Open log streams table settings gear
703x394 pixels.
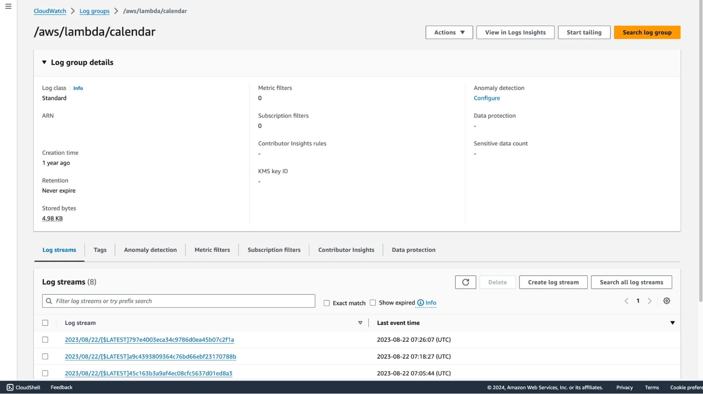click(x=667, y=301)
